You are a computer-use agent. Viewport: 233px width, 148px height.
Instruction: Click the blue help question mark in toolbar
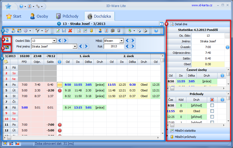point(156,31)
